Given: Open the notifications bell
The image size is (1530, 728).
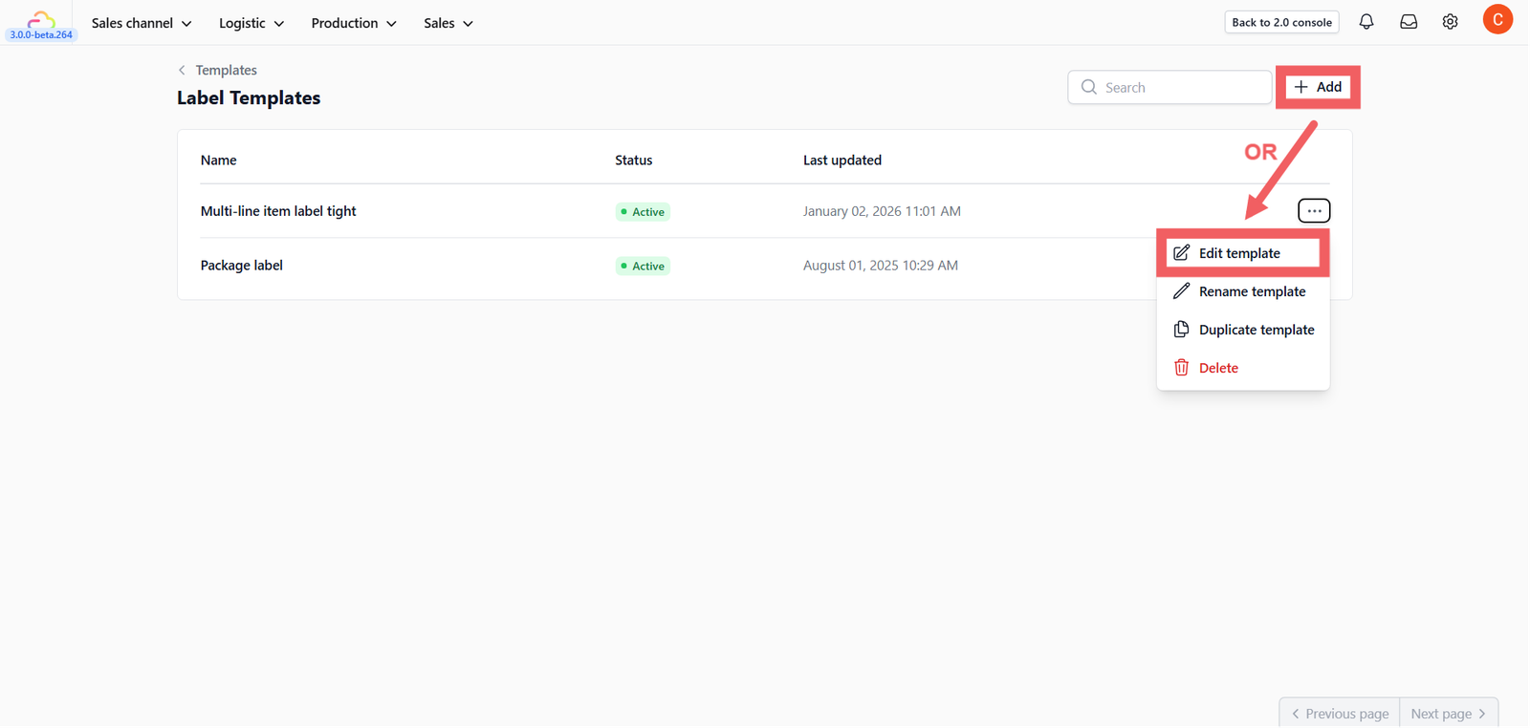Looking at the screenshot, I should (1366, 22).
